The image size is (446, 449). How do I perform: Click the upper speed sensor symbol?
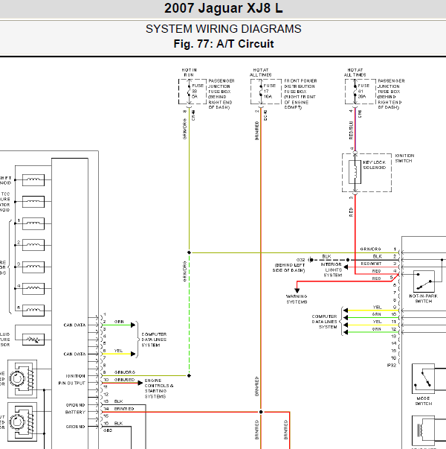22,379
